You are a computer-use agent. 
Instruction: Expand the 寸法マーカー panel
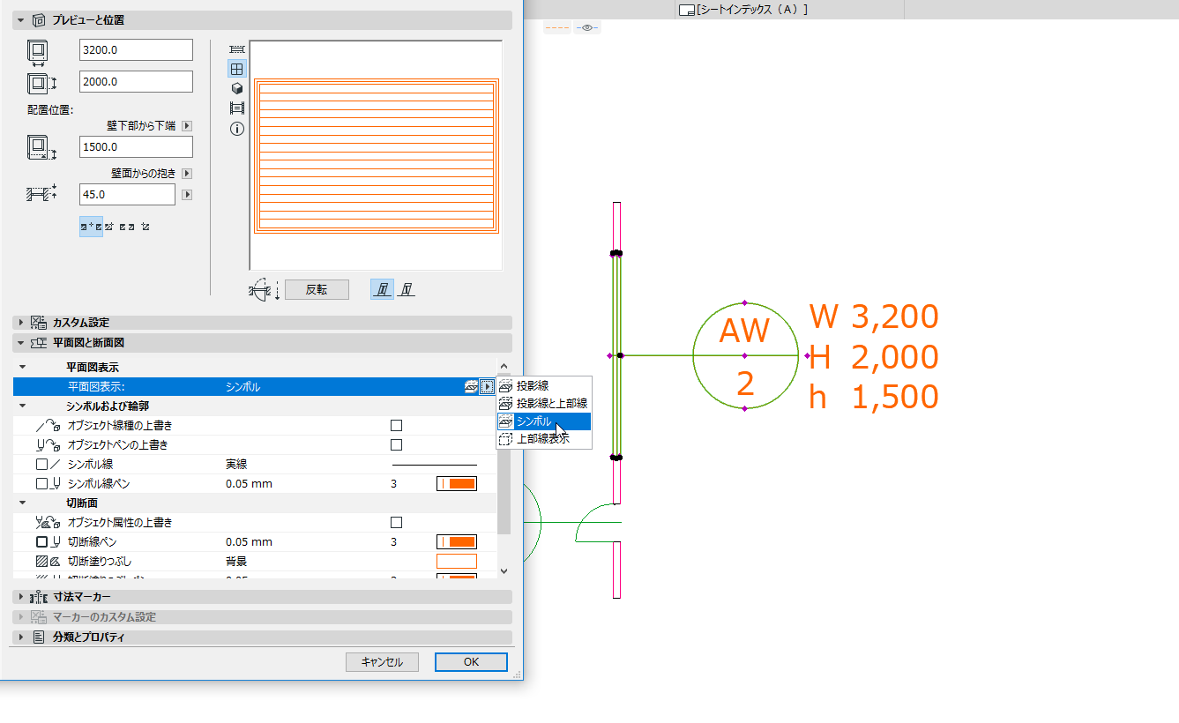pos(22,597)
